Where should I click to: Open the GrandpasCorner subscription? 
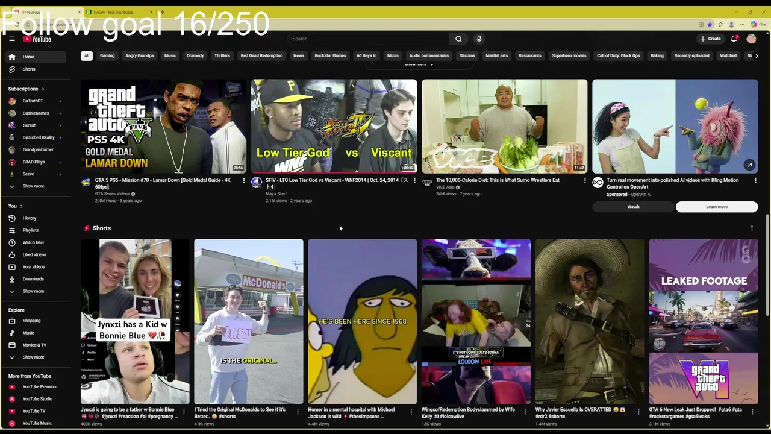[x=36, y=149]
